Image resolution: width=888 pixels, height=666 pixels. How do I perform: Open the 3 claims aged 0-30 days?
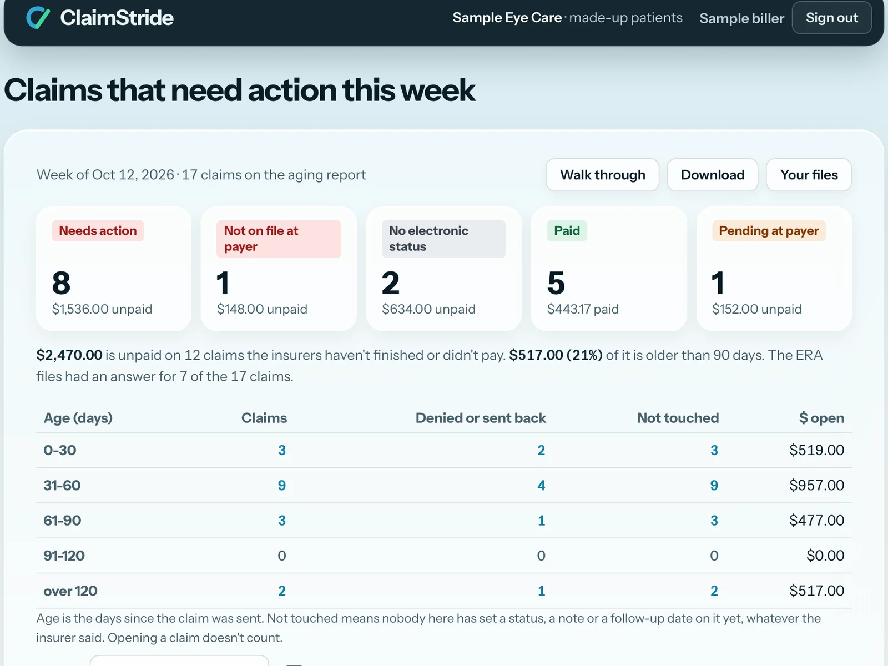point(282,450)
